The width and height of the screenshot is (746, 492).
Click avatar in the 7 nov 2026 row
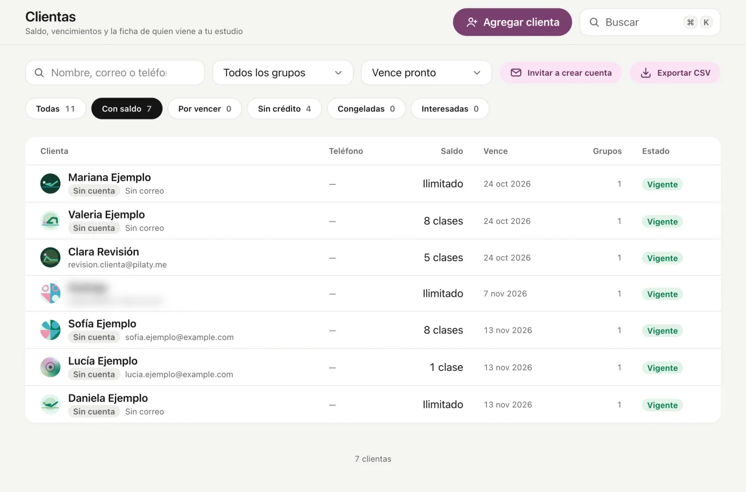(51, 293)
